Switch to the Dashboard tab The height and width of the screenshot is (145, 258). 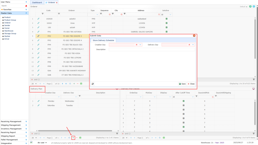pos(37,2)
